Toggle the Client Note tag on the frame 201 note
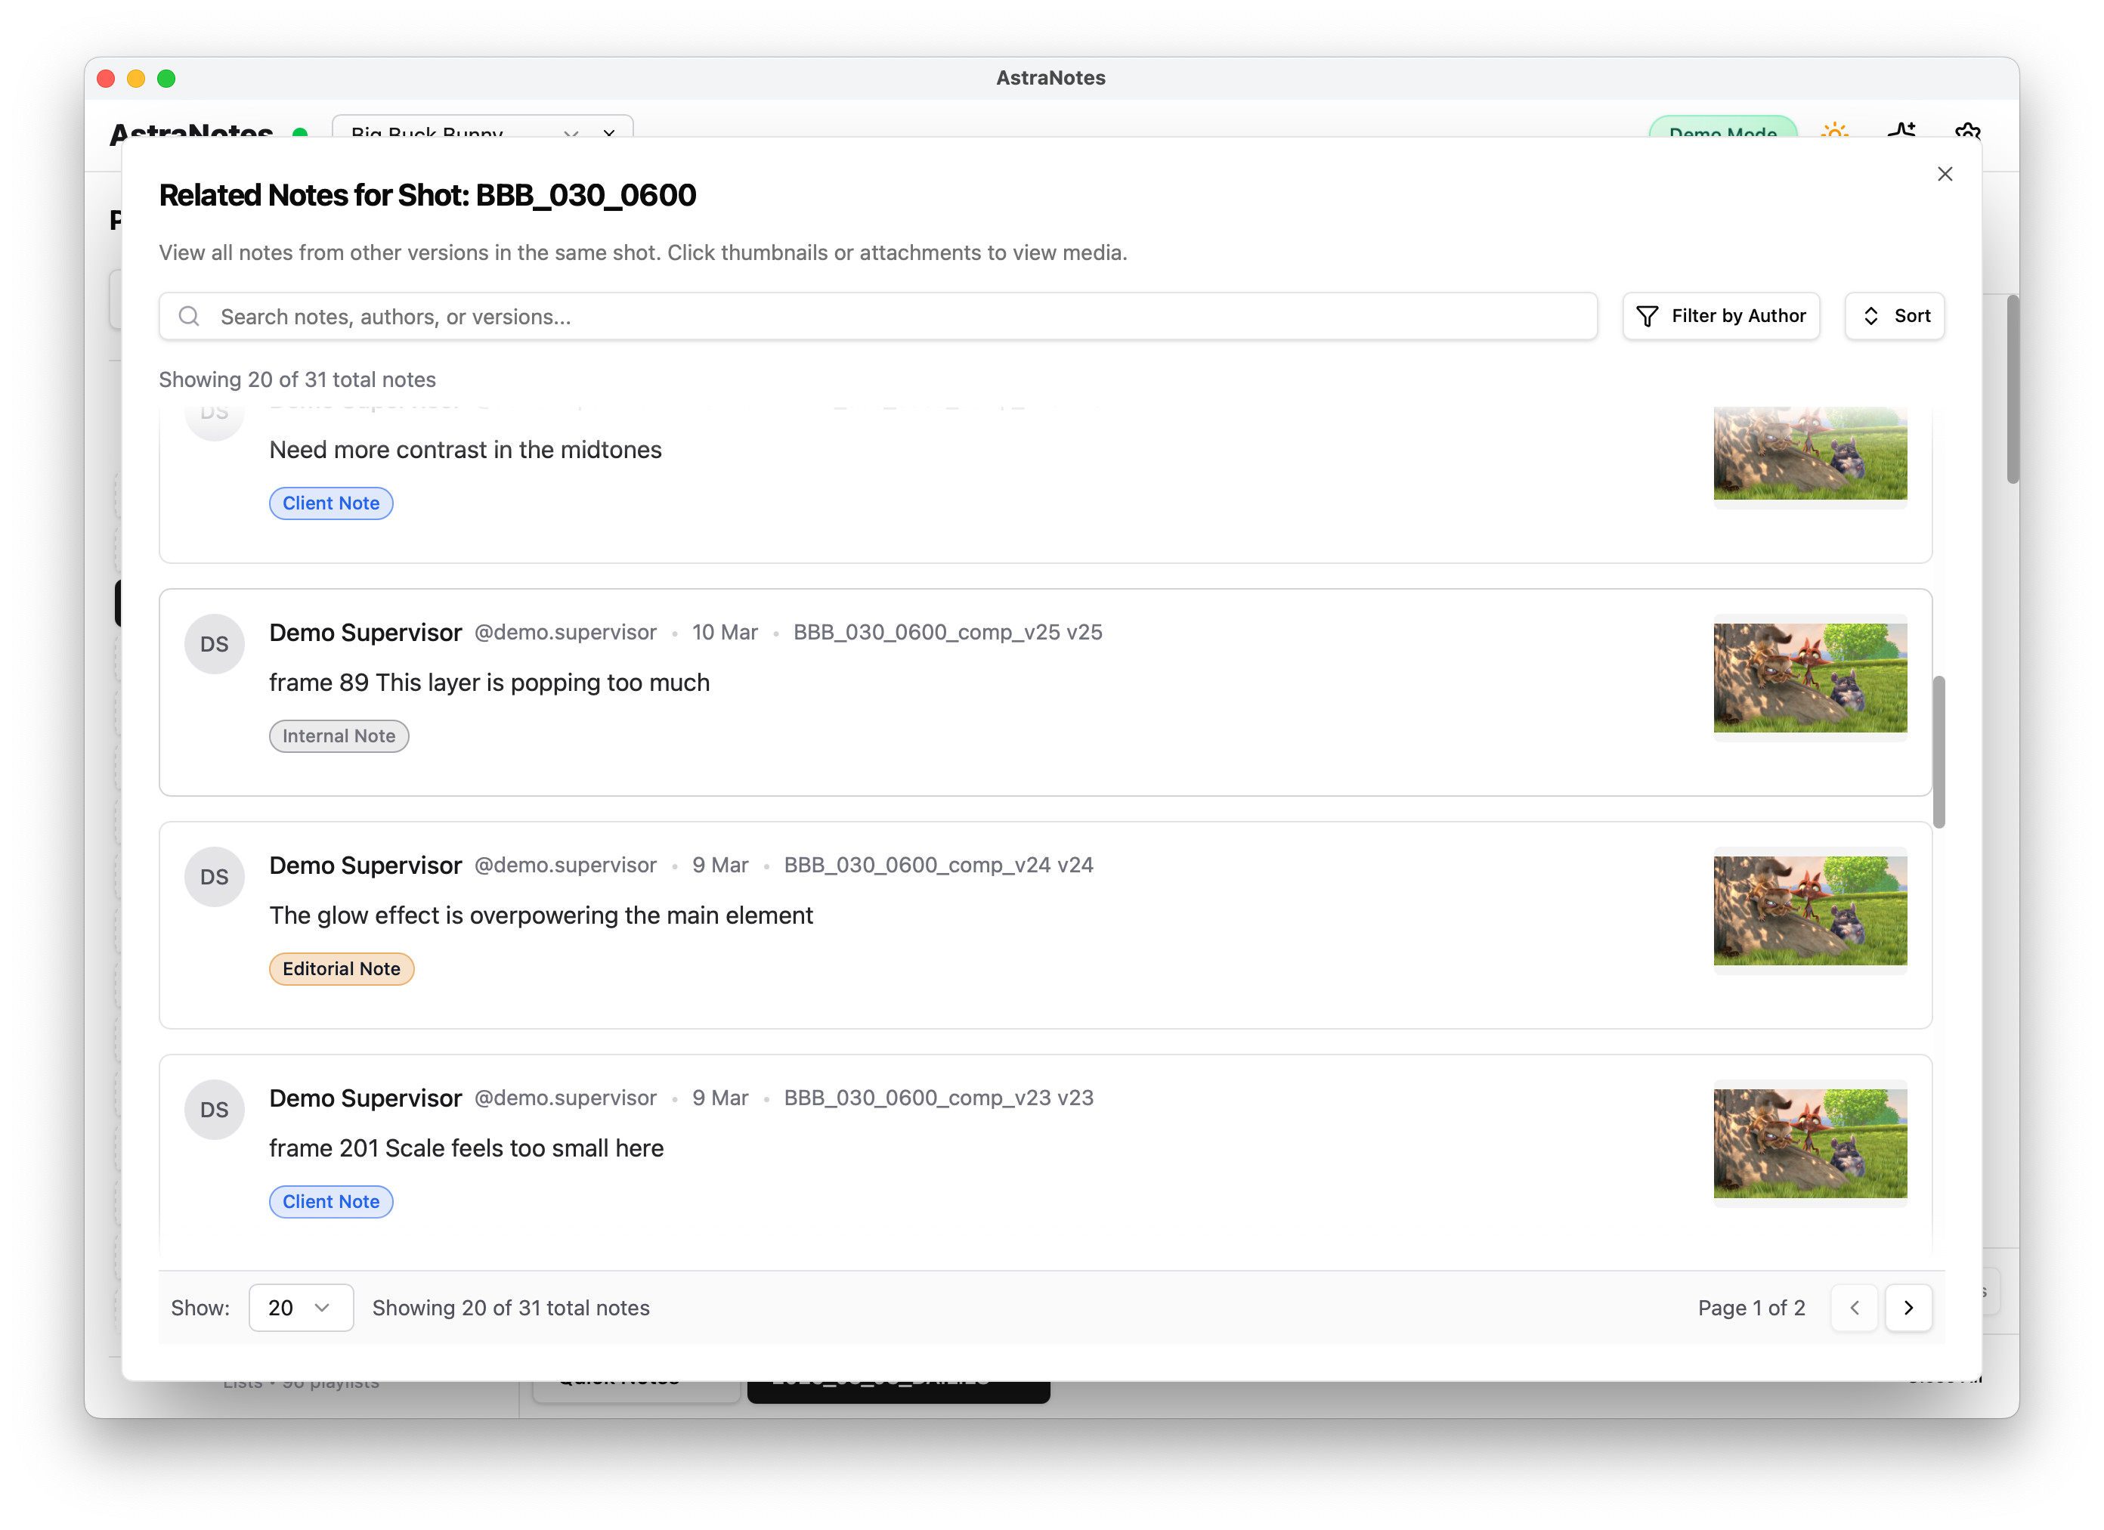2104x1530 pixels. tap(330, 1201)
